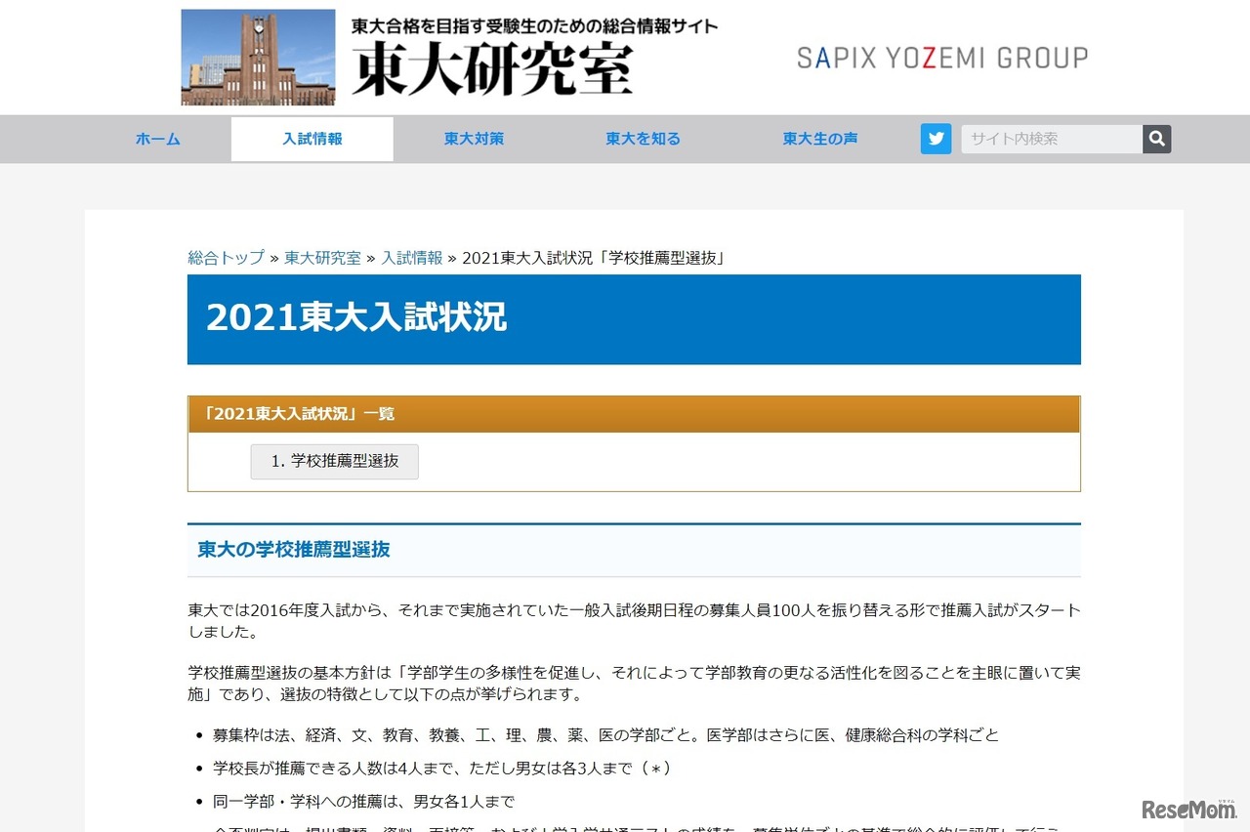Open the Twitter icon in the navigation bar
Viewport: 1250px width, 832px height.
936,139
